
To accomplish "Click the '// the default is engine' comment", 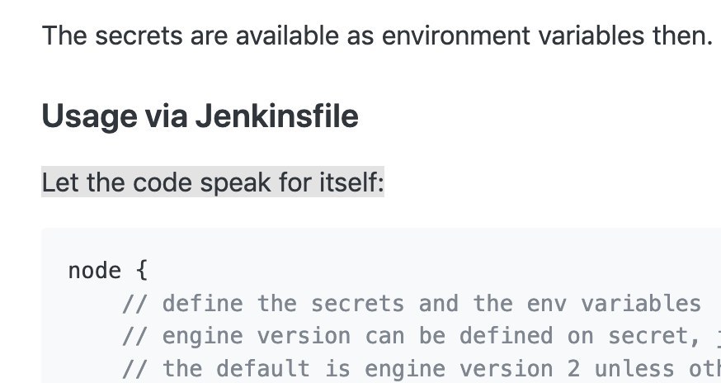I will click(422, 368).
